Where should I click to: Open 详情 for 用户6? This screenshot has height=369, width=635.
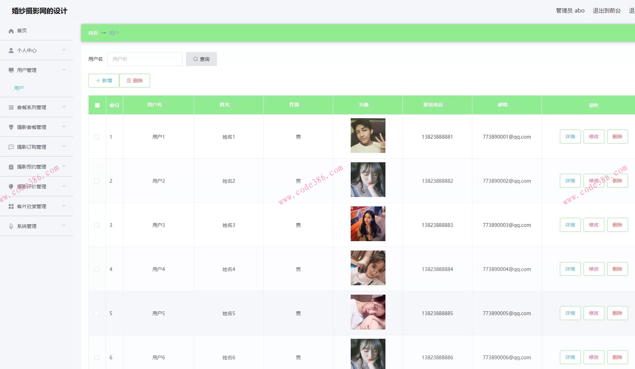click(x=570, y=357)
